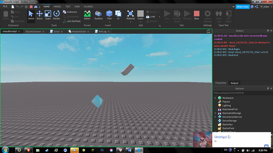Activate the Rotate tool
Screen dimensions: 273x153
56,15
